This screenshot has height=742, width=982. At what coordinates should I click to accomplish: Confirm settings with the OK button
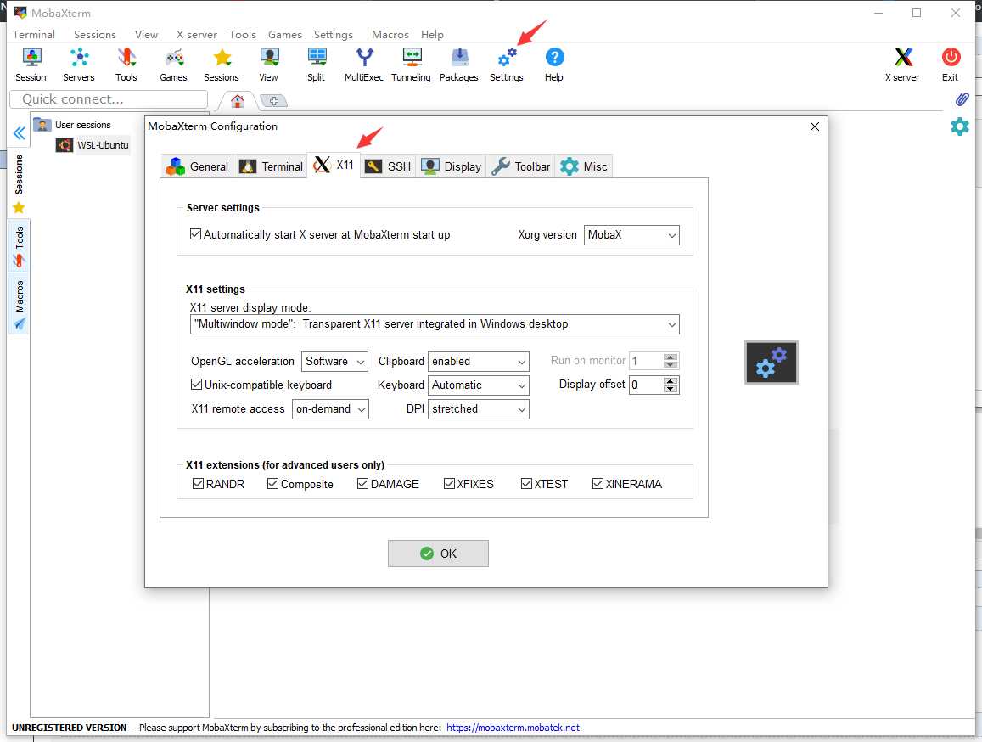[438, 554]
